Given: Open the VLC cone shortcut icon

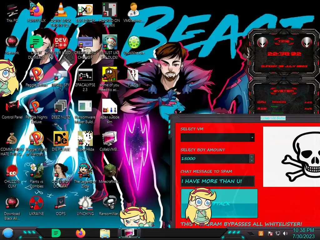Looking at the screenshot, I should click(x=61, y=15).
